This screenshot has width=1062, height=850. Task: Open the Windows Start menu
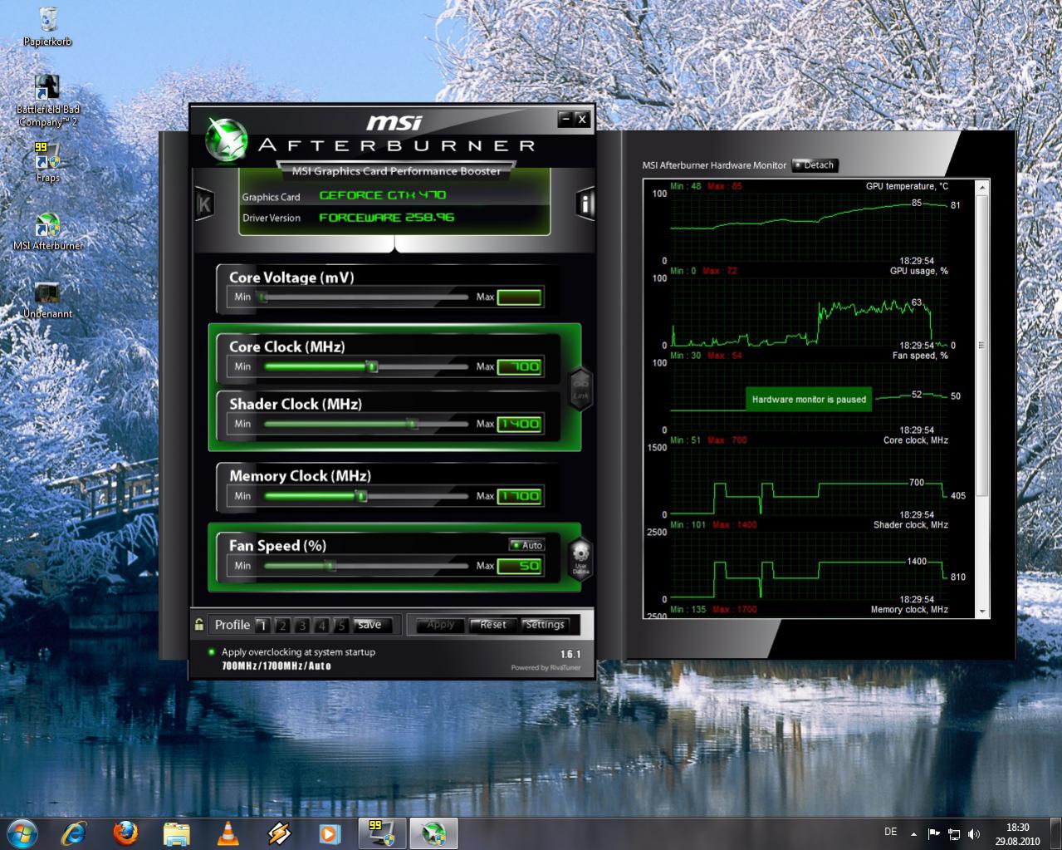pos(22,832)
